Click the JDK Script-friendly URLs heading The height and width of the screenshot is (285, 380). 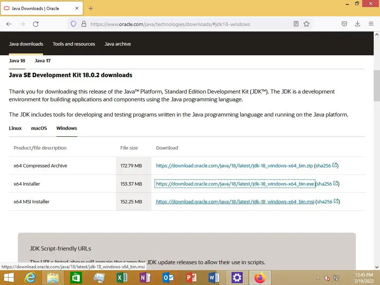(60, 249)
